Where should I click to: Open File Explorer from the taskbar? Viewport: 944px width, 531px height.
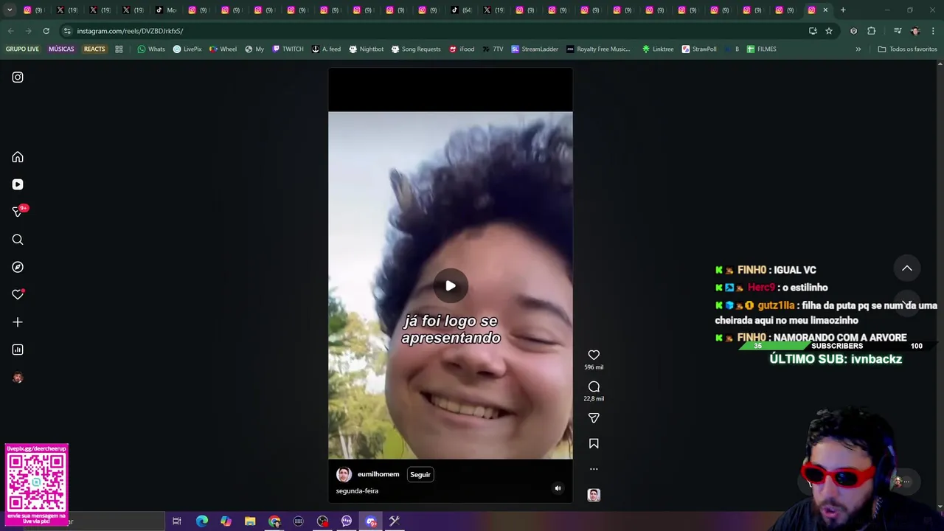(x=250, y=521)
